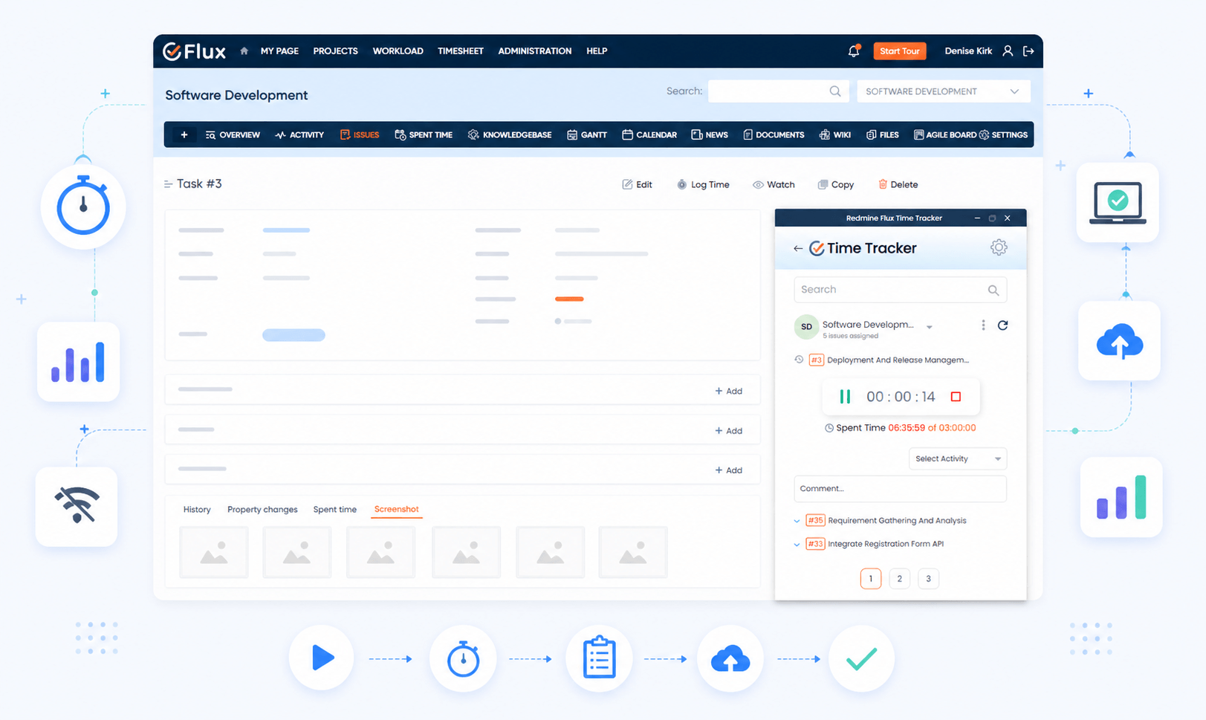Delete Task #3
The height and width of the screenshot is (720, 1206).
tap(898, 185)
